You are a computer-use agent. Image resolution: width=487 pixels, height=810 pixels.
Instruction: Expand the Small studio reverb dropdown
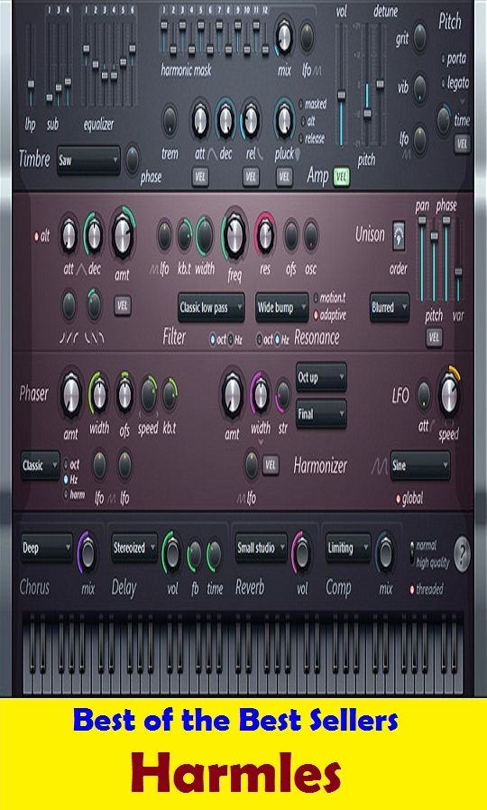click(x=261, y=548)
